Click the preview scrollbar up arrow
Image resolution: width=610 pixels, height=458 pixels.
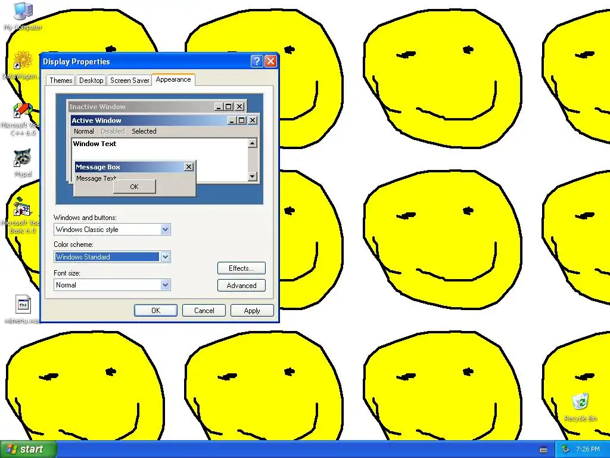[253, 143]
